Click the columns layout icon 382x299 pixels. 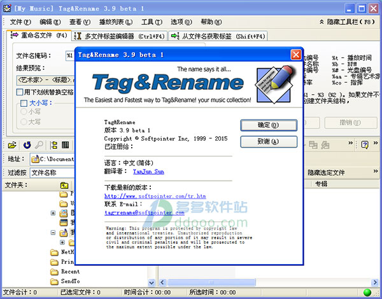pyautogui.click(x=66, y=145)
